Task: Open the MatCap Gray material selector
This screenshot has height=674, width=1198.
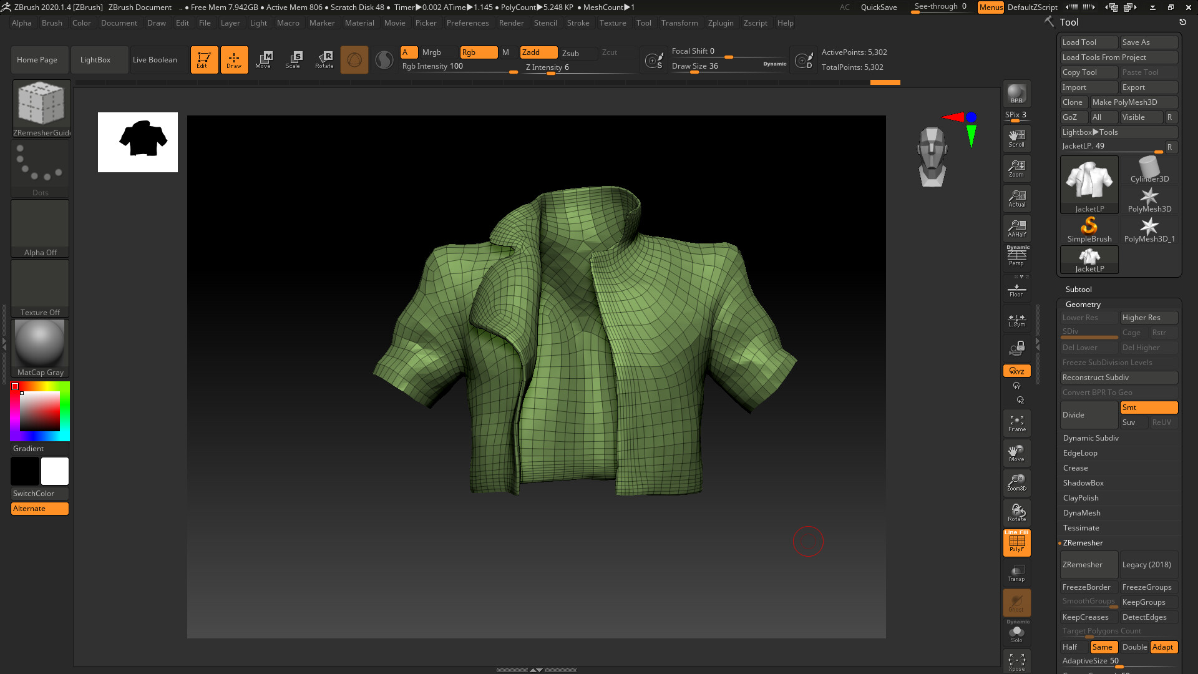Action: tap(40, 348)
